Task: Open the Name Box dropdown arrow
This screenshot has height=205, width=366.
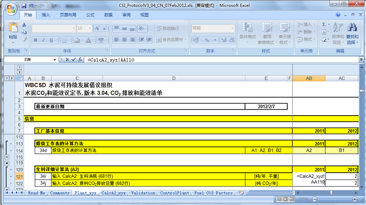Action: click(x=55, y=60)
